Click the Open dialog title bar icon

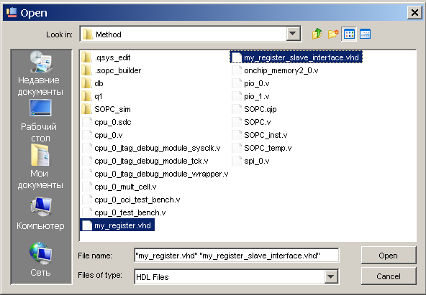(12, 12)
